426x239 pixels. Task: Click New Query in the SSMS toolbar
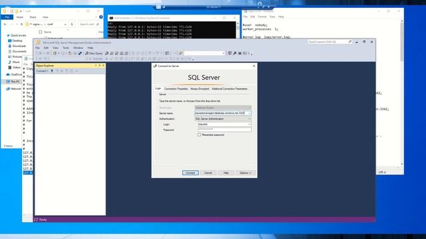(94, 53)
